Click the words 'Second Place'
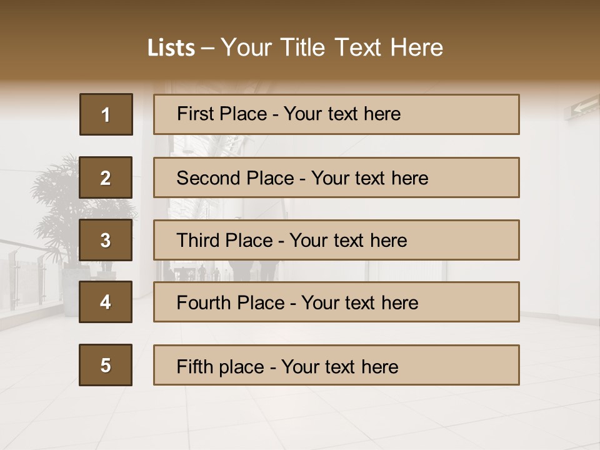Viewport: 600px width, 450px height. (x=236, y=178)
